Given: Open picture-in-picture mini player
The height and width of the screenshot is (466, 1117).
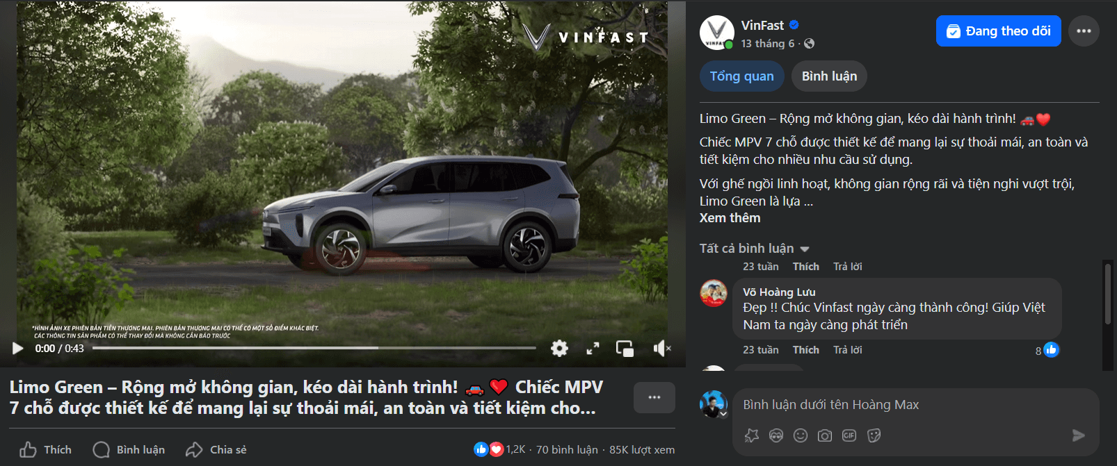Looking at the screenshot, I should (625, 349).
